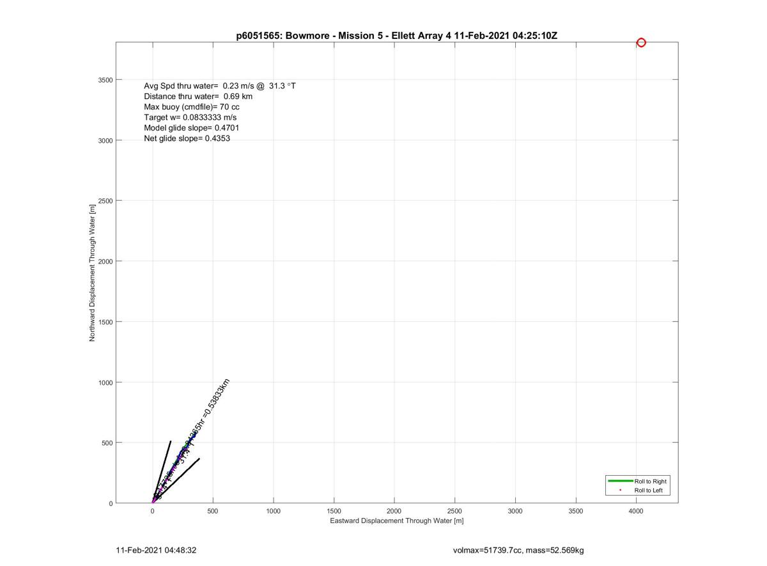Select 'Net glide slope= 0.4353' text
Viewport: 767px width, 566px height.
[x=187, y=138]
